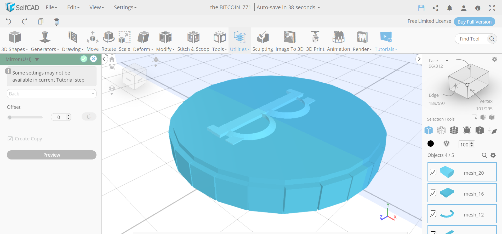Uncheck mesh_16 checkbox
Viewport: 502px width, 234px height.
point(433,193)
